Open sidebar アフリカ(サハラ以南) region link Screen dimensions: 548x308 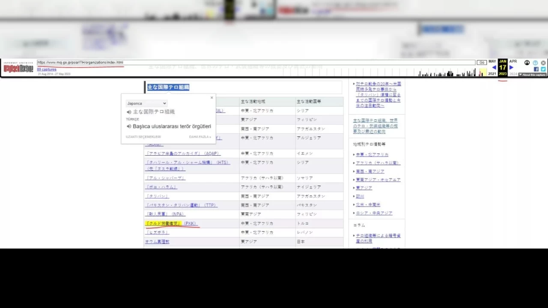point(378,163)
